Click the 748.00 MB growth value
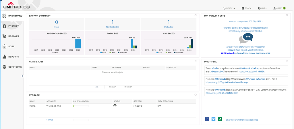The image size is (294, 129). point(138,106)
